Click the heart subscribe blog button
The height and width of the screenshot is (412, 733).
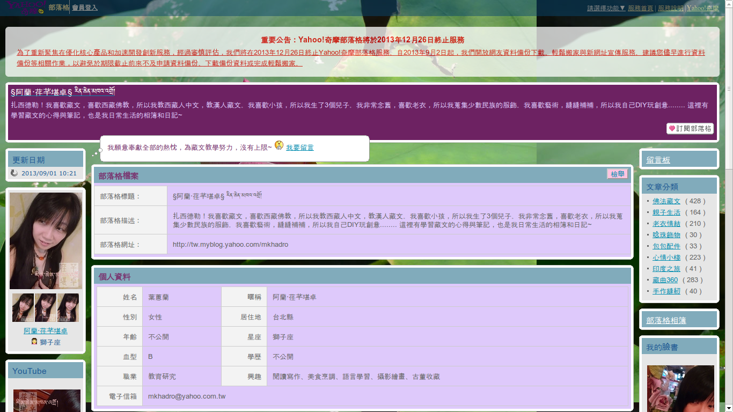pos(690,129)
